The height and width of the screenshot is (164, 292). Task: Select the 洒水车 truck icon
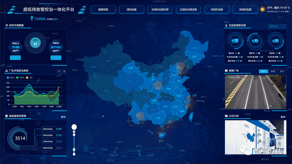click(x=255, y=41)
